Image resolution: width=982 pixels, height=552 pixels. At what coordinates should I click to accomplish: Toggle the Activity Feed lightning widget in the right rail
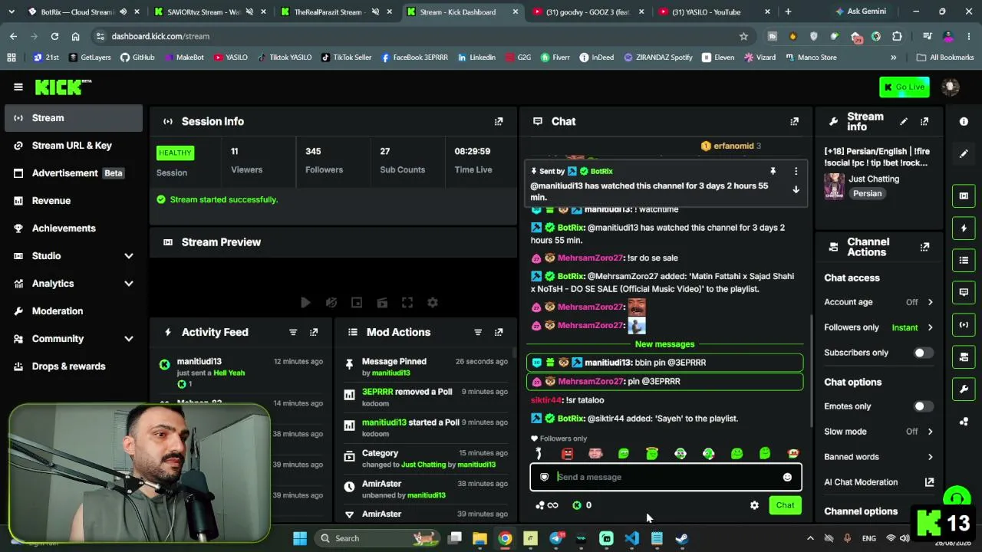pyautogui.click(x=964, y=228)
